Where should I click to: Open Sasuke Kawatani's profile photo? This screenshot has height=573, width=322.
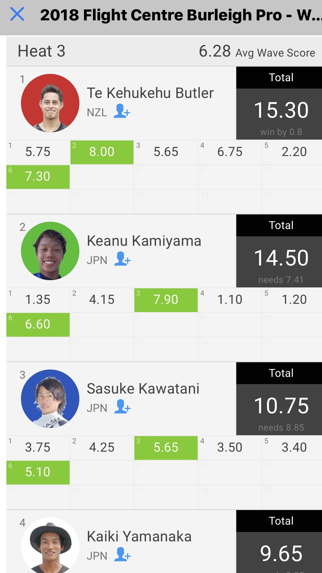tap(50, 398)
